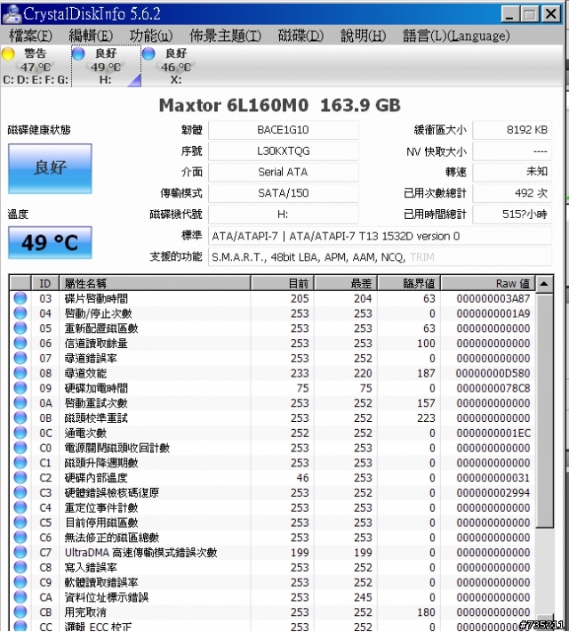
Task: Sort by the 目前 column header
Action: click(x=283, y=283)
